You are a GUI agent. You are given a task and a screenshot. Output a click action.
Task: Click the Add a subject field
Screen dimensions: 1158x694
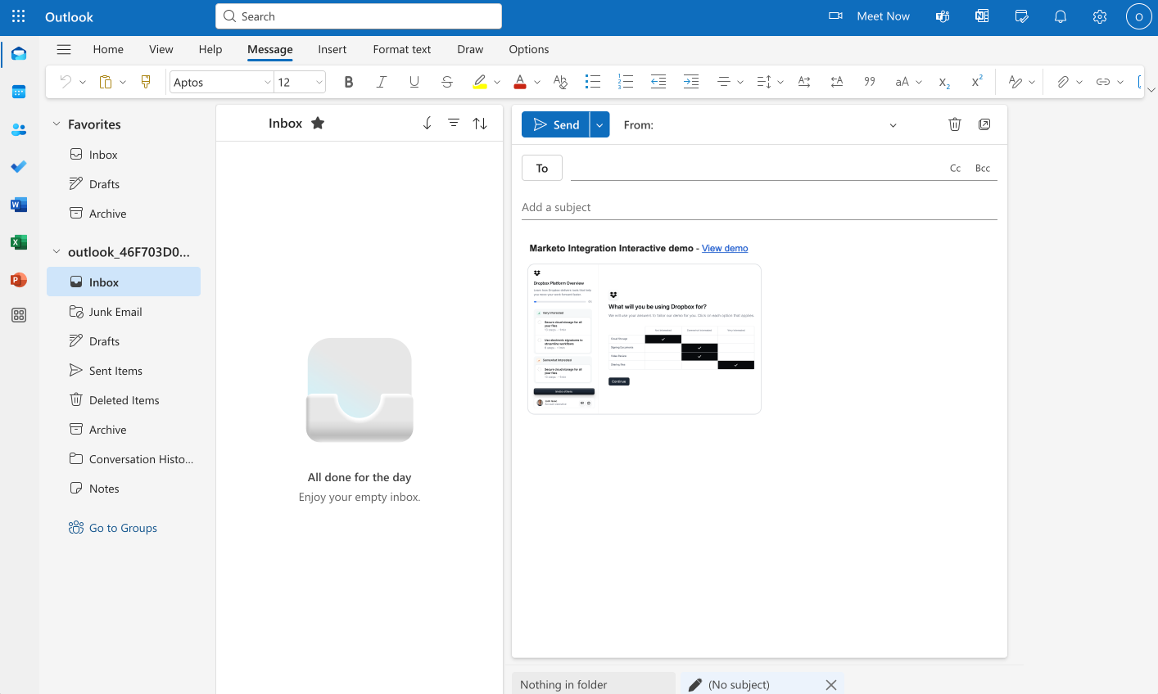click(758, 207)
